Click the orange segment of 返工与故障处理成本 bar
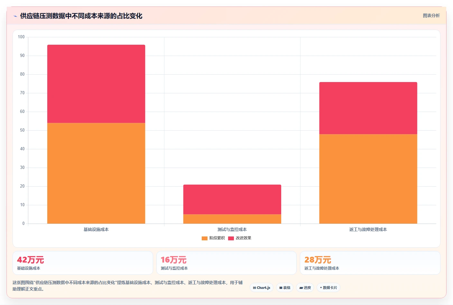The image size is (453, 305). click(x=368, y=179)
